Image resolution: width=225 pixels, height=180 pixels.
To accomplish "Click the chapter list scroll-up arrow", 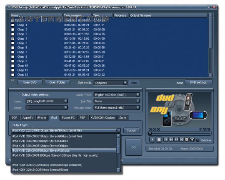I will (210, 15).
